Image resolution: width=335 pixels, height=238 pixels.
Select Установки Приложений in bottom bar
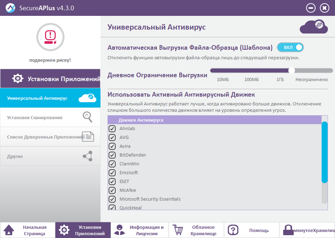[83, 230]
